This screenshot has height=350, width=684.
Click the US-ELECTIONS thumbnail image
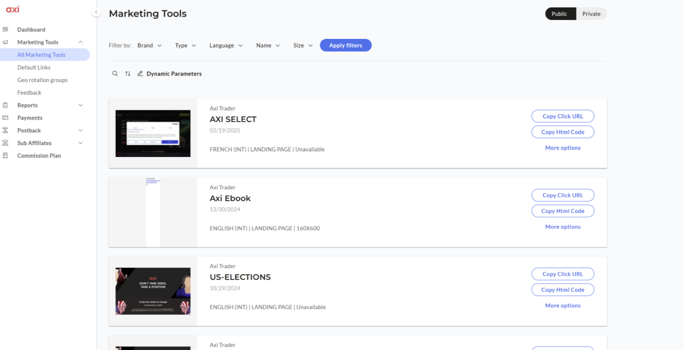coord(153,291)
